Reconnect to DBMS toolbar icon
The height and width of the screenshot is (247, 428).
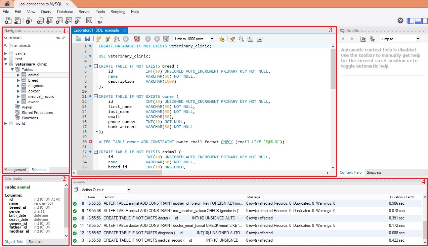click(x=101, y=20)
